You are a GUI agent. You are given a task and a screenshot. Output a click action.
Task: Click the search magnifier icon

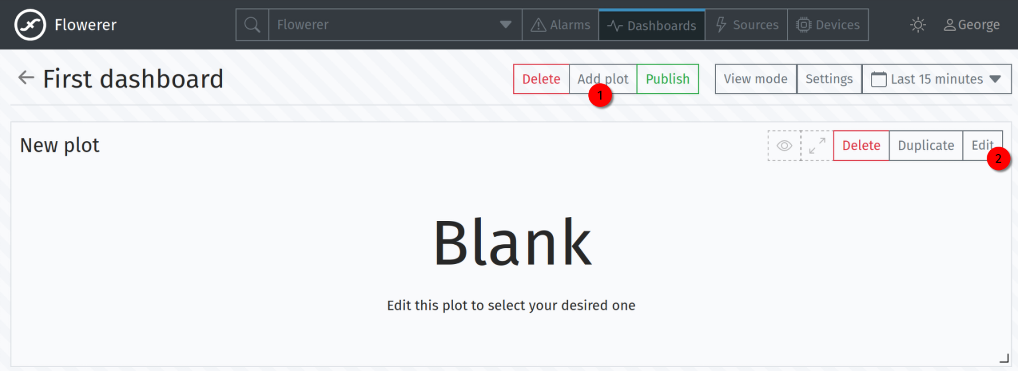(x=252, y=25)
